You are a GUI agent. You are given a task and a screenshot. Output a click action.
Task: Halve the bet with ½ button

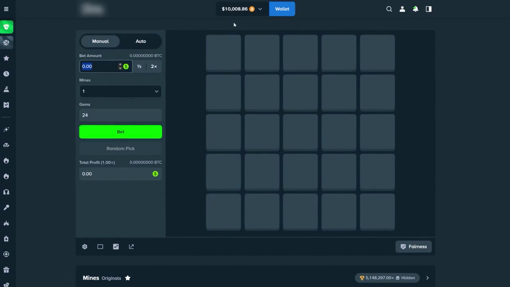click(x=139, y=67)
